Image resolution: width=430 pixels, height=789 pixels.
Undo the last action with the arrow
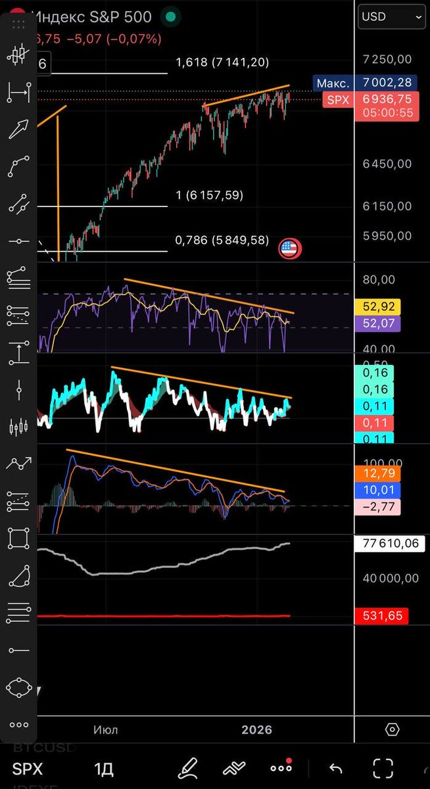pyautogui.click(x=336, y=768)
